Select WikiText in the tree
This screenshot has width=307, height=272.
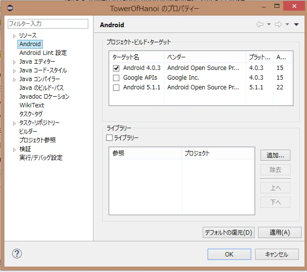(32, 105)
